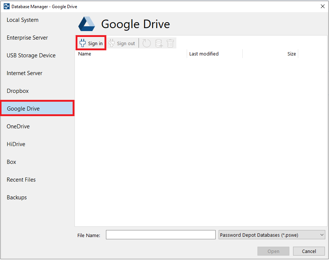Click the refresh circular arrow icon
Viewport: 329px width, 260px height.
[x=146, y=43]
